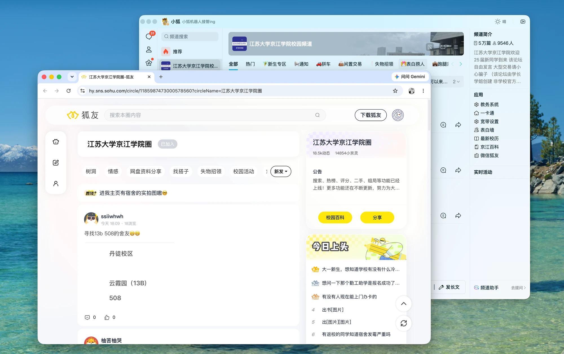Screen dimensions: 564x354
Task: Click the comment icon on ssiiwhwh post
Action: tap(87, 317)
